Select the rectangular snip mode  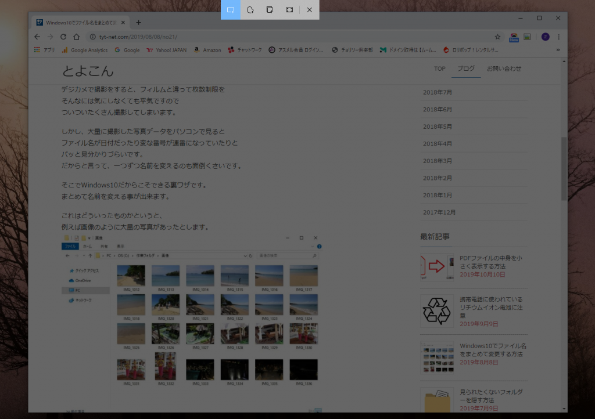pos(231,10)
